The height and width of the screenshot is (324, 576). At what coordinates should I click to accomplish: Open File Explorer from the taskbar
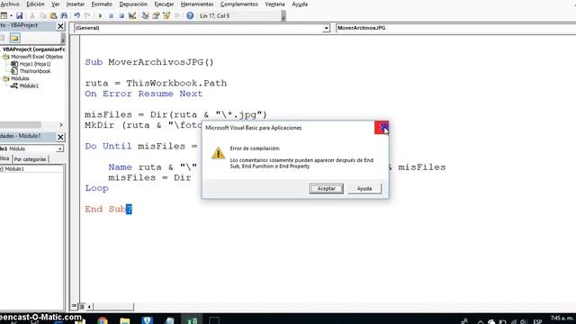click(125, 320)
